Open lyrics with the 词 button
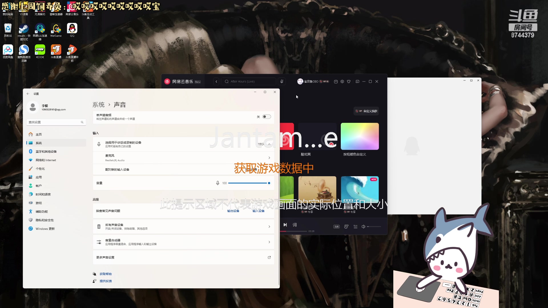The width and height of the screenshot is (548, 308). tap(295, 225)
